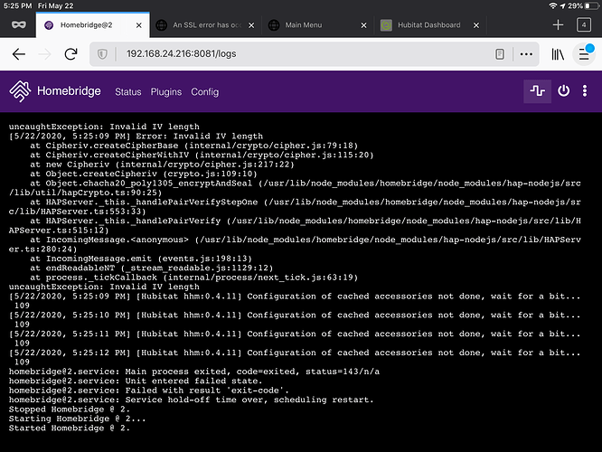602x452 pixels.
Task: Close the Main Menu tab
Action: point(363,25)
